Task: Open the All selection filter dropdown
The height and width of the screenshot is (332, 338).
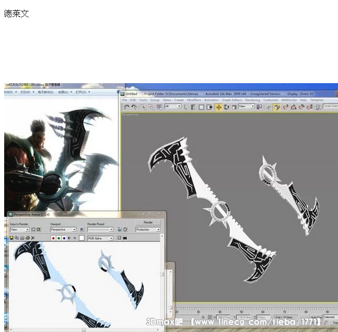Action: [x=173, y=106]
